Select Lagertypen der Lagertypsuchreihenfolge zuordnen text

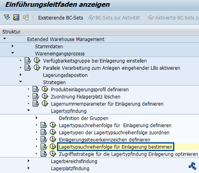(x=114, y=133)
